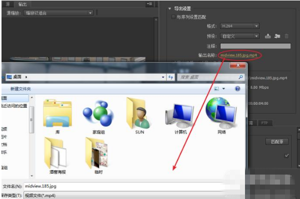Open the 临时 folder
Image resolution: width=300 pixels, height=199 pixels.
pos(97,153)
